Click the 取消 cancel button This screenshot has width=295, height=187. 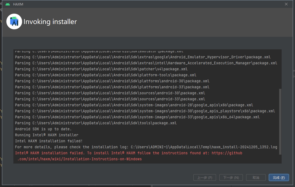click(256, 177)
